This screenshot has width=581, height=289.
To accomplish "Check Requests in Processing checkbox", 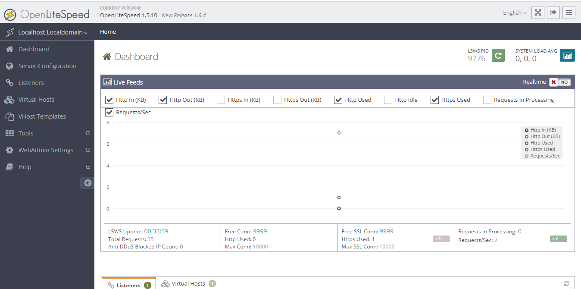I will pos(487,100).
